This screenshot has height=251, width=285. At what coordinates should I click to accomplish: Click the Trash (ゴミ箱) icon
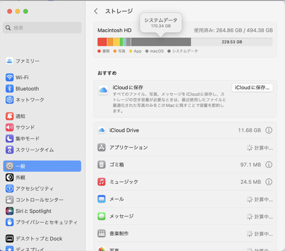(x=101, y=165)
